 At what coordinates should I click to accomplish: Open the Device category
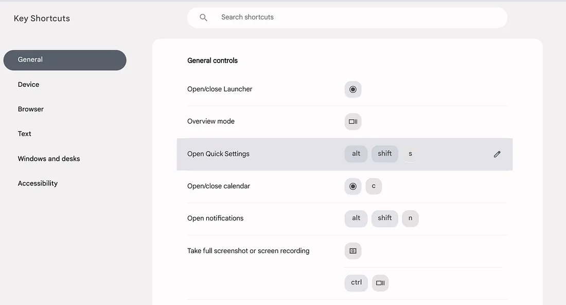(28, 85)
